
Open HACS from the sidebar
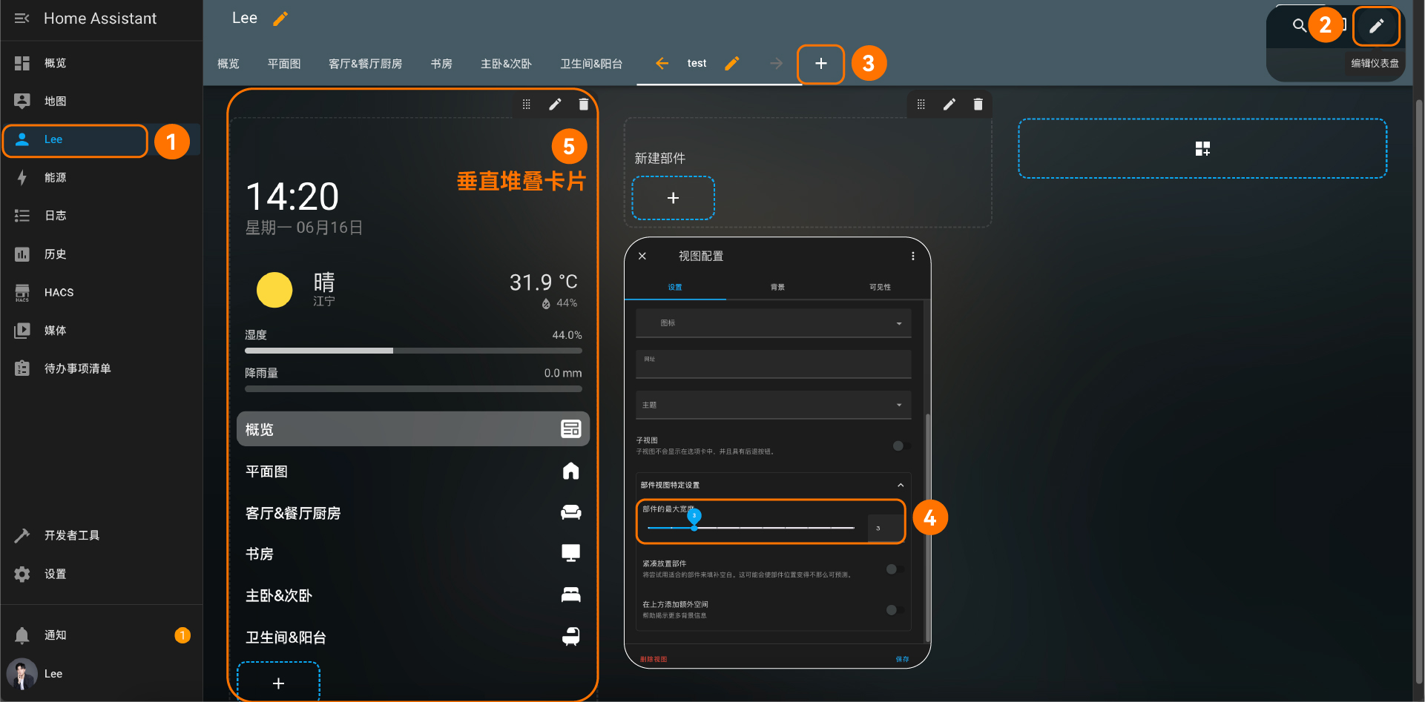point(59,292)
